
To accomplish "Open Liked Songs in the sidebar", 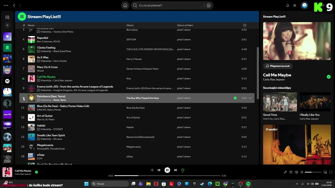I will [7, 37].
